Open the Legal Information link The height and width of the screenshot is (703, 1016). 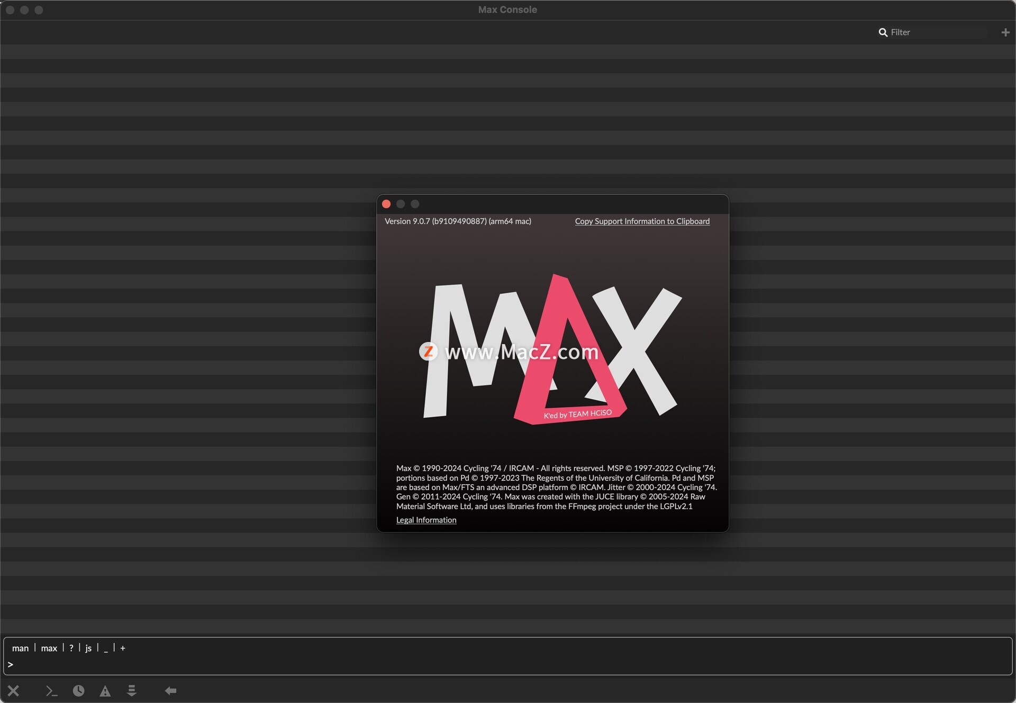click(x=426, y=520)
